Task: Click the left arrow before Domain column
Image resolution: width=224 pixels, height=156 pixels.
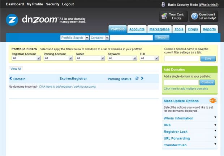Action: 10,78
